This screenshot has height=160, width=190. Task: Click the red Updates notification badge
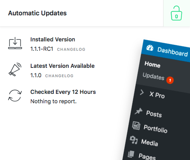click(x=170, y=80)
